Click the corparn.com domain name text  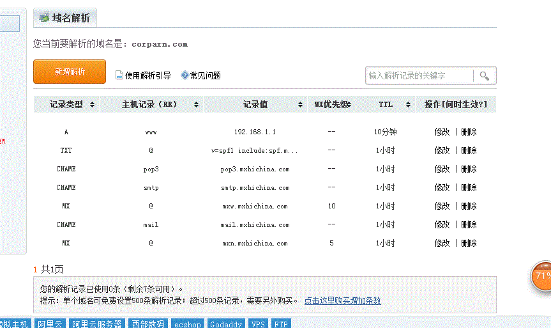[x=160, y=44]
